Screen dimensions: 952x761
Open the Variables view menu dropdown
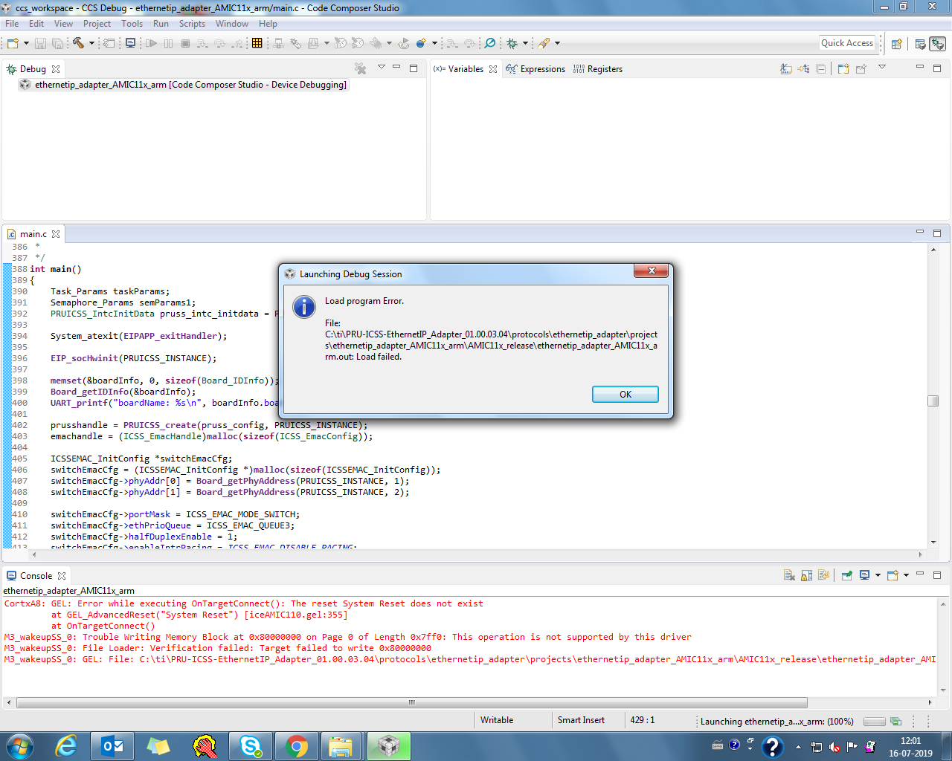tap(882, 67)
